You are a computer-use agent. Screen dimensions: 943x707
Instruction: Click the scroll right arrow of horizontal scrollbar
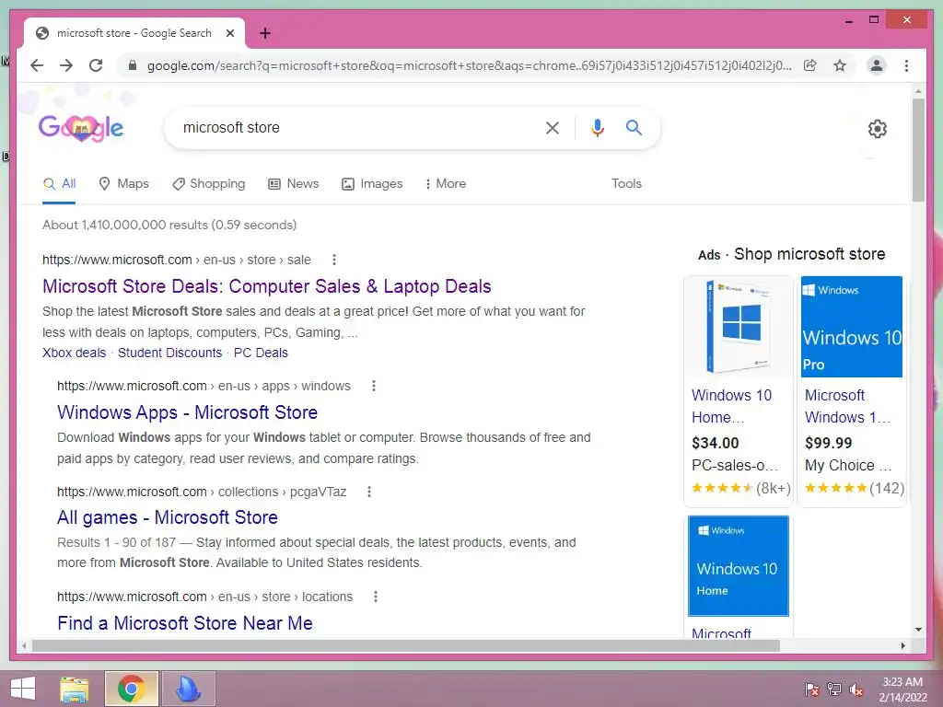[x=902, y=645]
